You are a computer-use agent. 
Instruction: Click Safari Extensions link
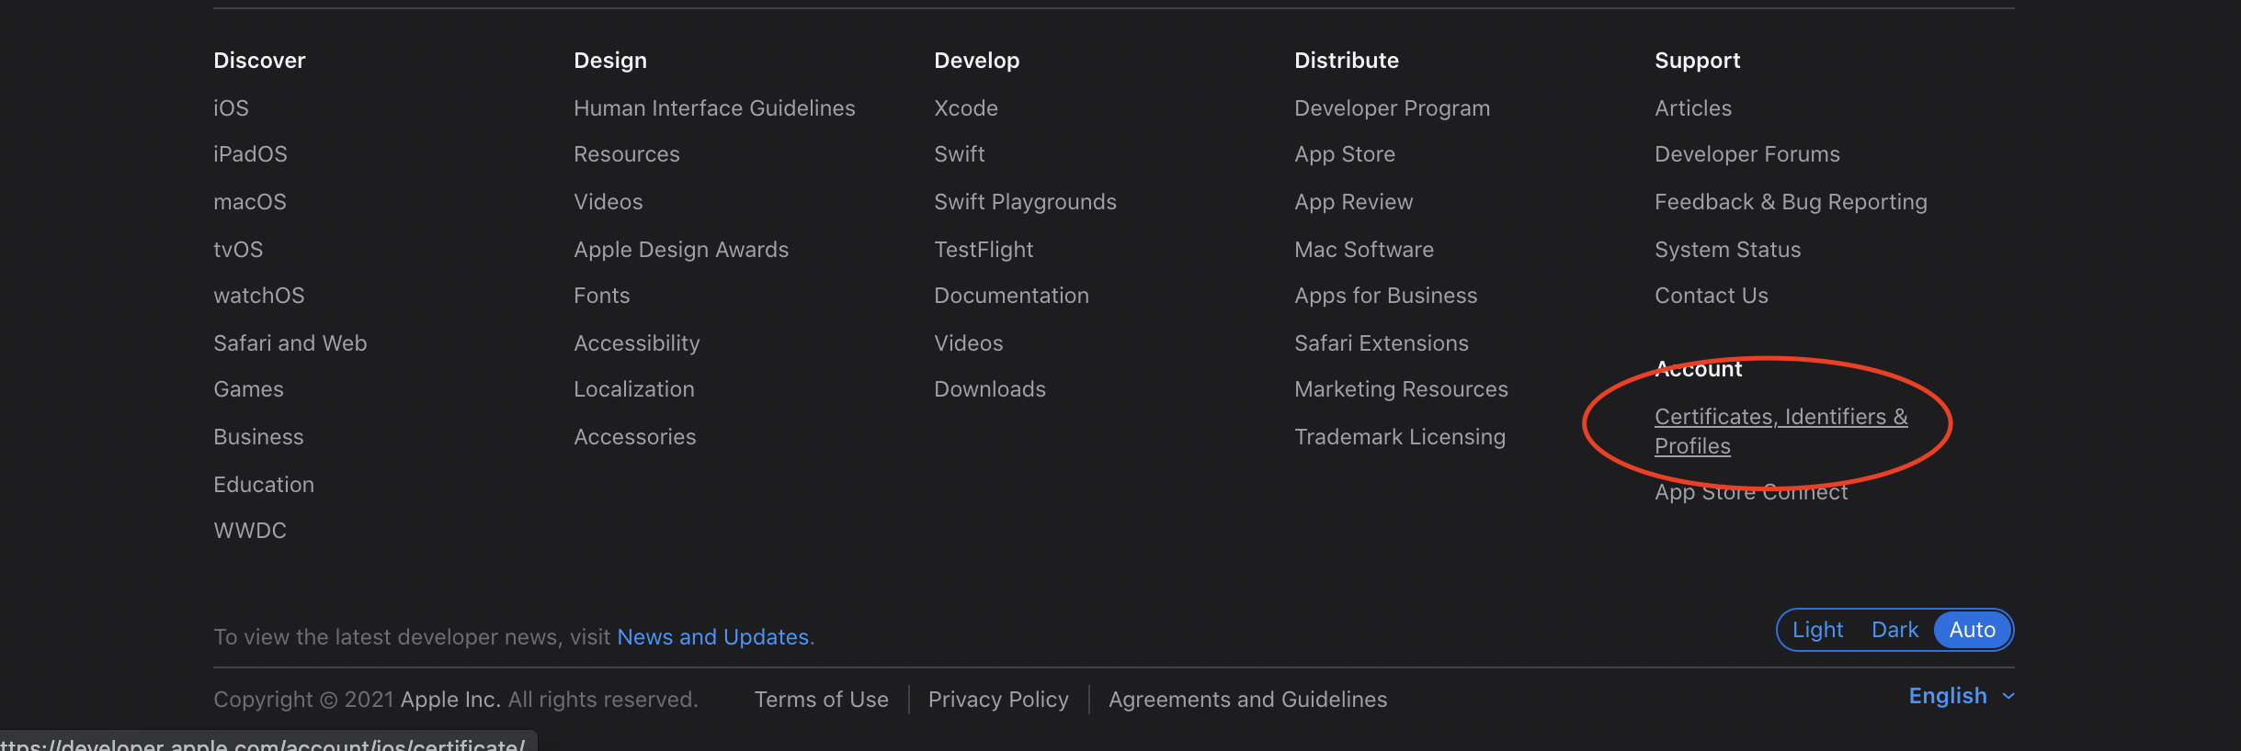1382,343
